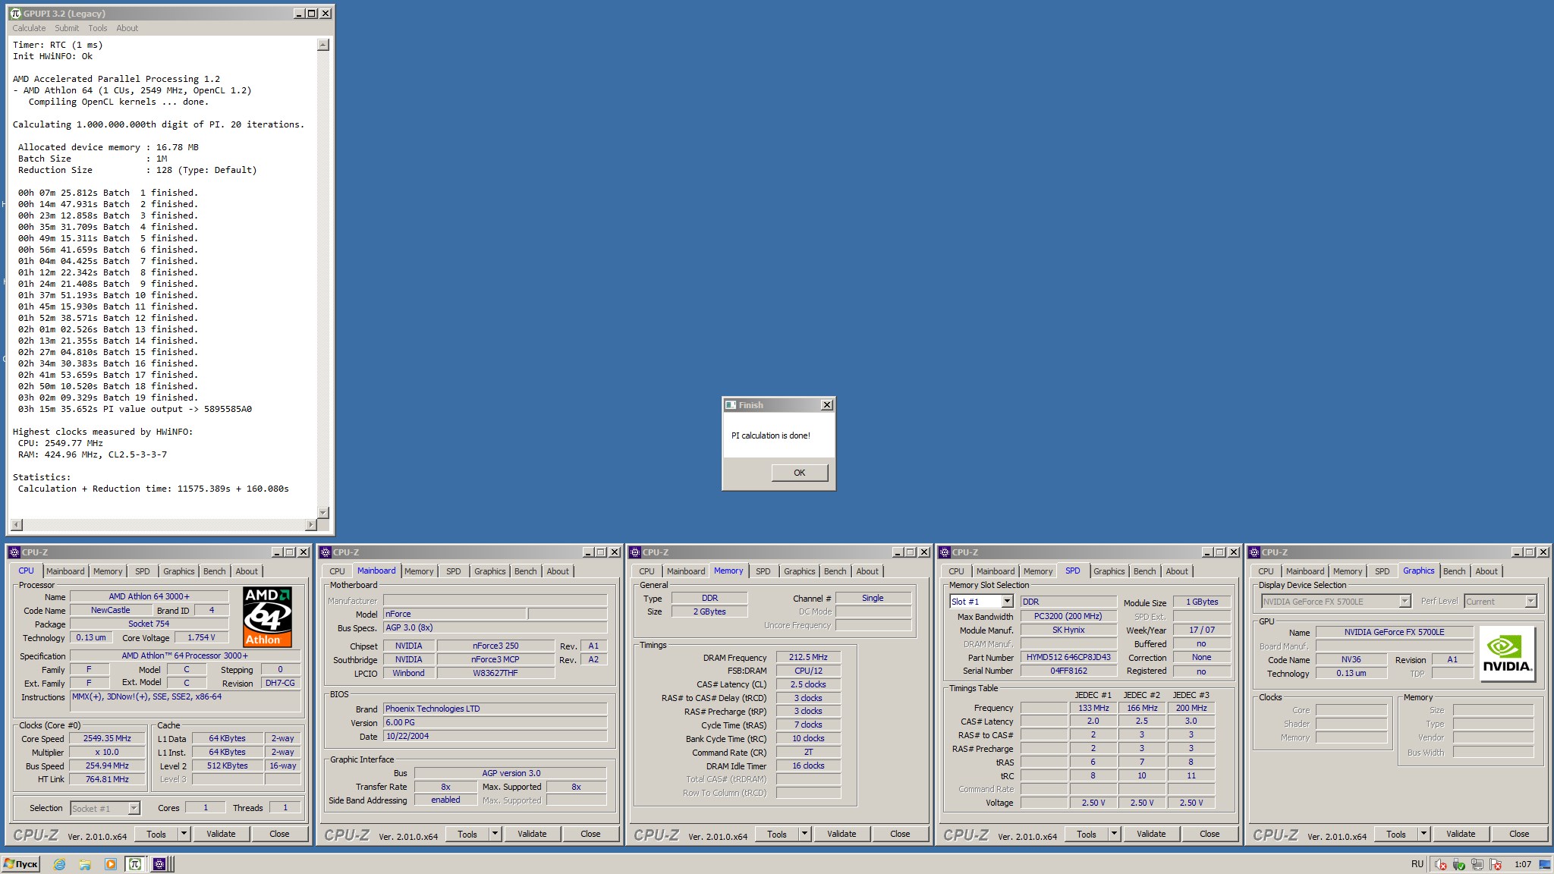
Task: Click Tools button in CPU-Z Memory window
Action: pyautogui.click(x=777, y=834)
